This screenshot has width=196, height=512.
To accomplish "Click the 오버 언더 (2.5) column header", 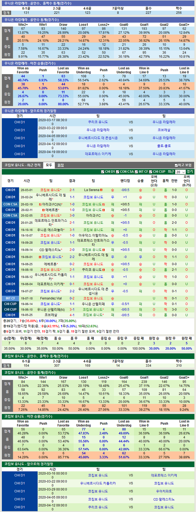I will click(154, 181).
